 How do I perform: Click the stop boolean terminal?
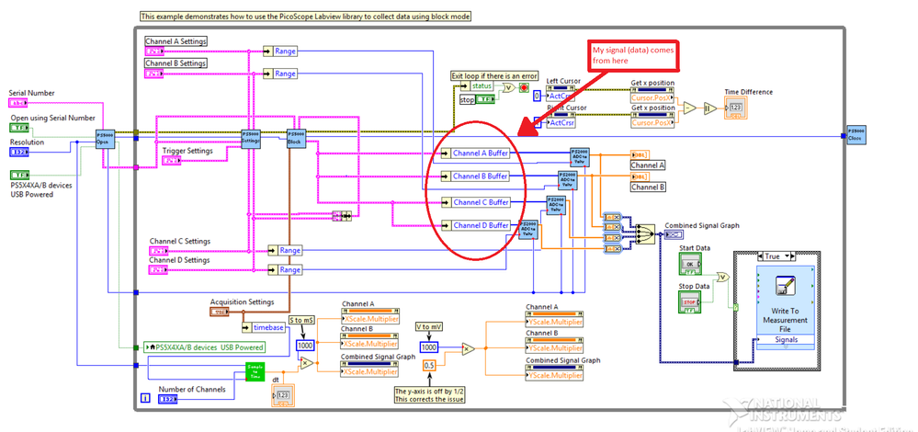tap(486, 99)
